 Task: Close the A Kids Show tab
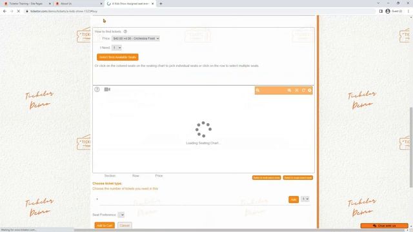point(152,4)
